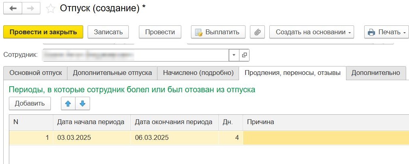Viewport: 409px width, 164px height.
Task: Go forward with the right arrow button
Action: [x=31, y=8]
